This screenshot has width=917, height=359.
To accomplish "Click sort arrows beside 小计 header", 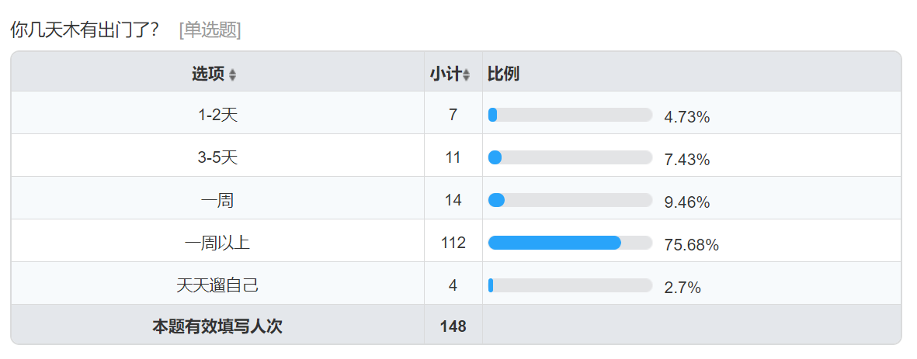I will tap(466, 75).
